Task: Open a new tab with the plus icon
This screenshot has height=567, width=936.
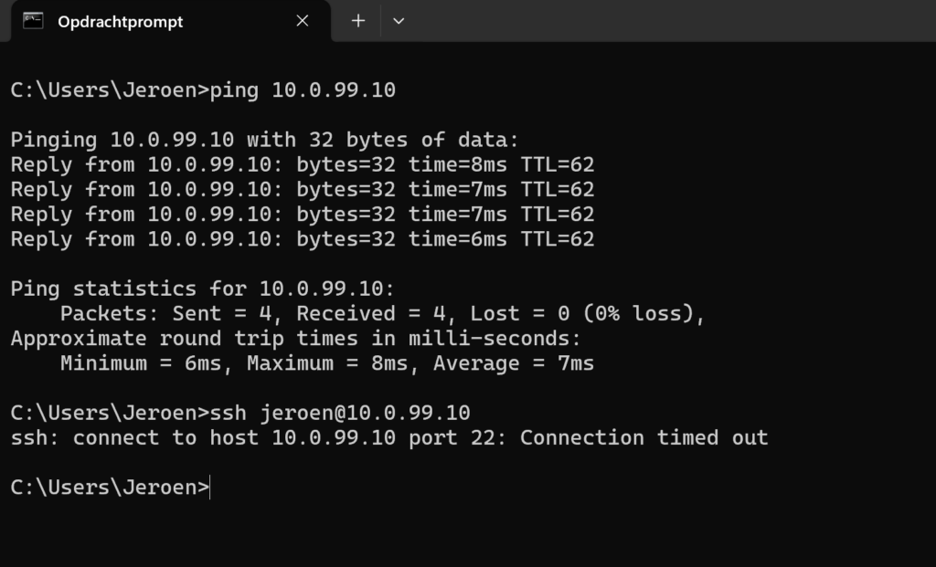Action: click(358, 21)
